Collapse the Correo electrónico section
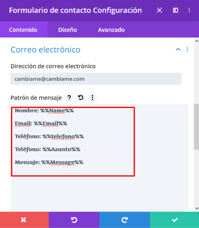Viewport: 199px width, 228px height. 178,49
